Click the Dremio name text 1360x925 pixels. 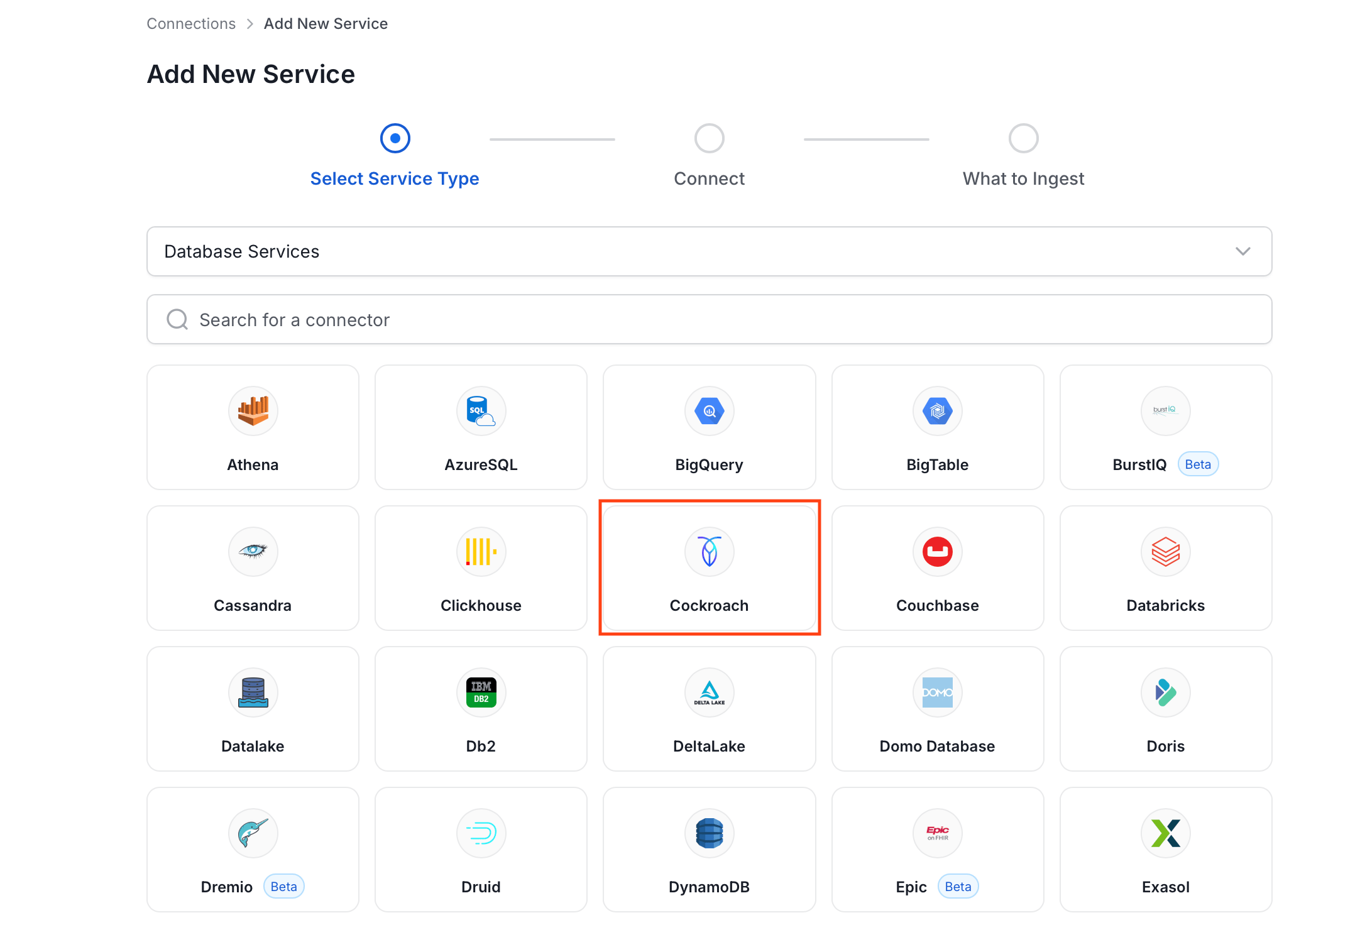(226, 887)
